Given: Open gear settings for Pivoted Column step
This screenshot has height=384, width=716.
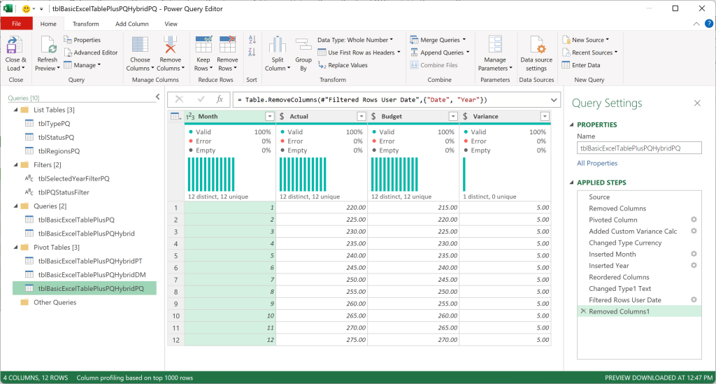Looking at the screenshot, I should click(x=694, y=220).
